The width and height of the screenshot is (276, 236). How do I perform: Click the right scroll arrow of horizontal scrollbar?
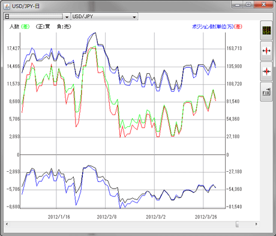point(256,224)
